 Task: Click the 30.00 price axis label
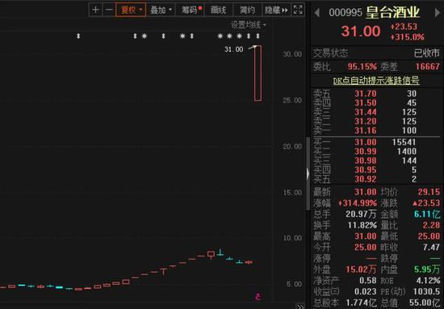(x=292, y=54)
